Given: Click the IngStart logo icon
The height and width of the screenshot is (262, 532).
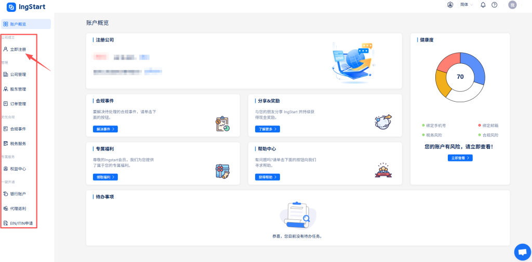Looking at the screenshot, I should 11,7.
